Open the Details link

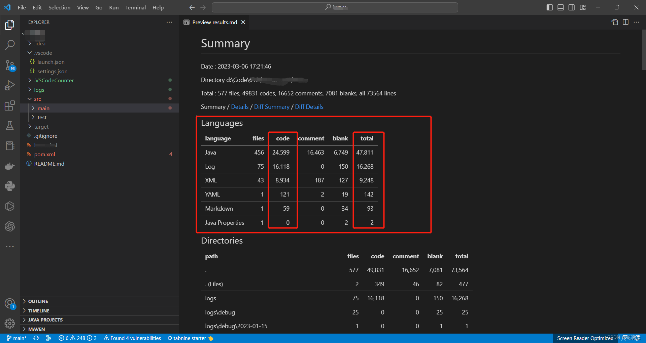coord(240,106)
